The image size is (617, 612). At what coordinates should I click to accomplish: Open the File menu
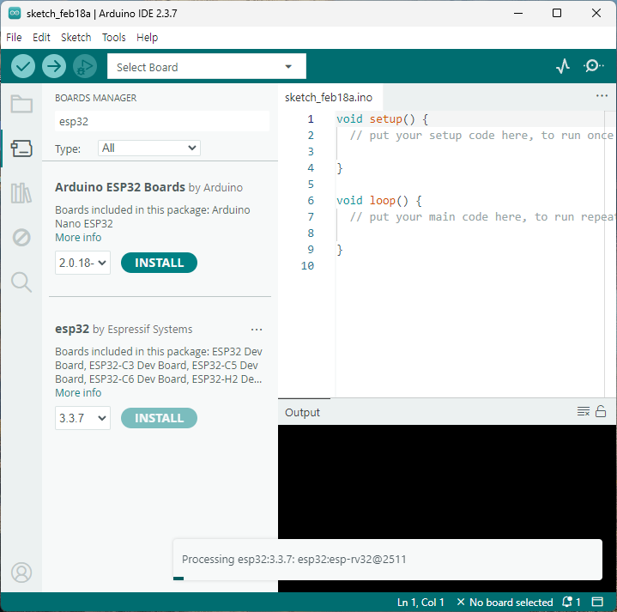(15, 38)
